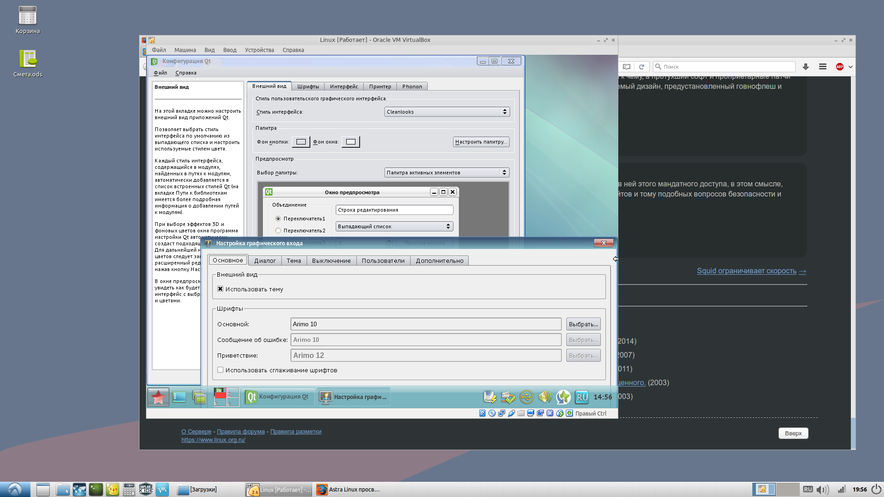Enable Использовать сглаживание шрифтов checkbox
Image resolution: width=884 pixels, height=497 pixels.
click(x=221, y=370)
